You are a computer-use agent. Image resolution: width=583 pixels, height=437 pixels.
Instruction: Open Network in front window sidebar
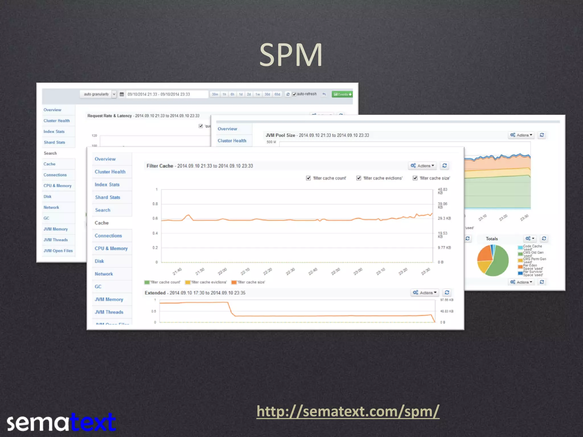click(x=104, y=274)
